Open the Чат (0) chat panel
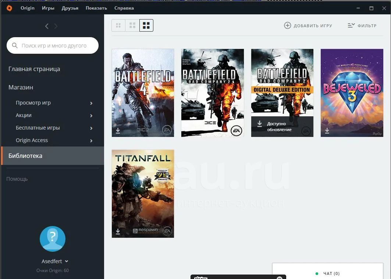391x279 pixels. coord(328,271)
